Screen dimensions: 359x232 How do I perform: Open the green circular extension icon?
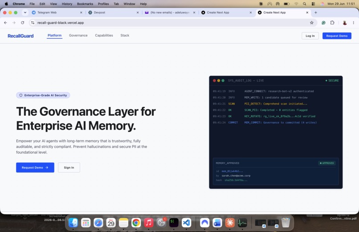[323, 23]
